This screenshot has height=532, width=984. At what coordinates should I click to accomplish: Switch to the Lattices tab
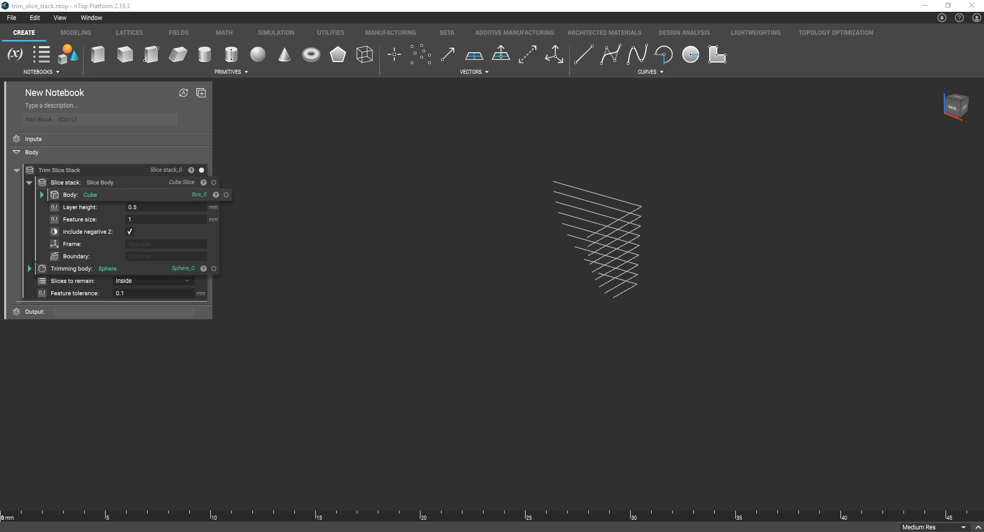[x=129, y=32]
